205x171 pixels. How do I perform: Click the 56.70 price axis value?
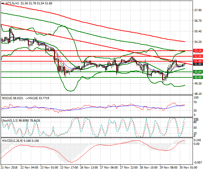[198, 21]
